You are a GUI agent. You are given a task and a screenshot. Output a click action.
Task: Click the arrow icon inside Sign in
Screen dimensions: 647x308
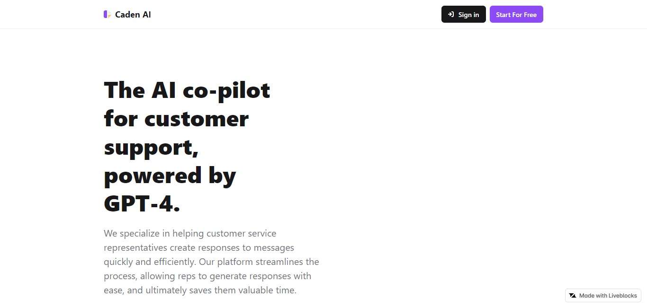click(451, 14)
